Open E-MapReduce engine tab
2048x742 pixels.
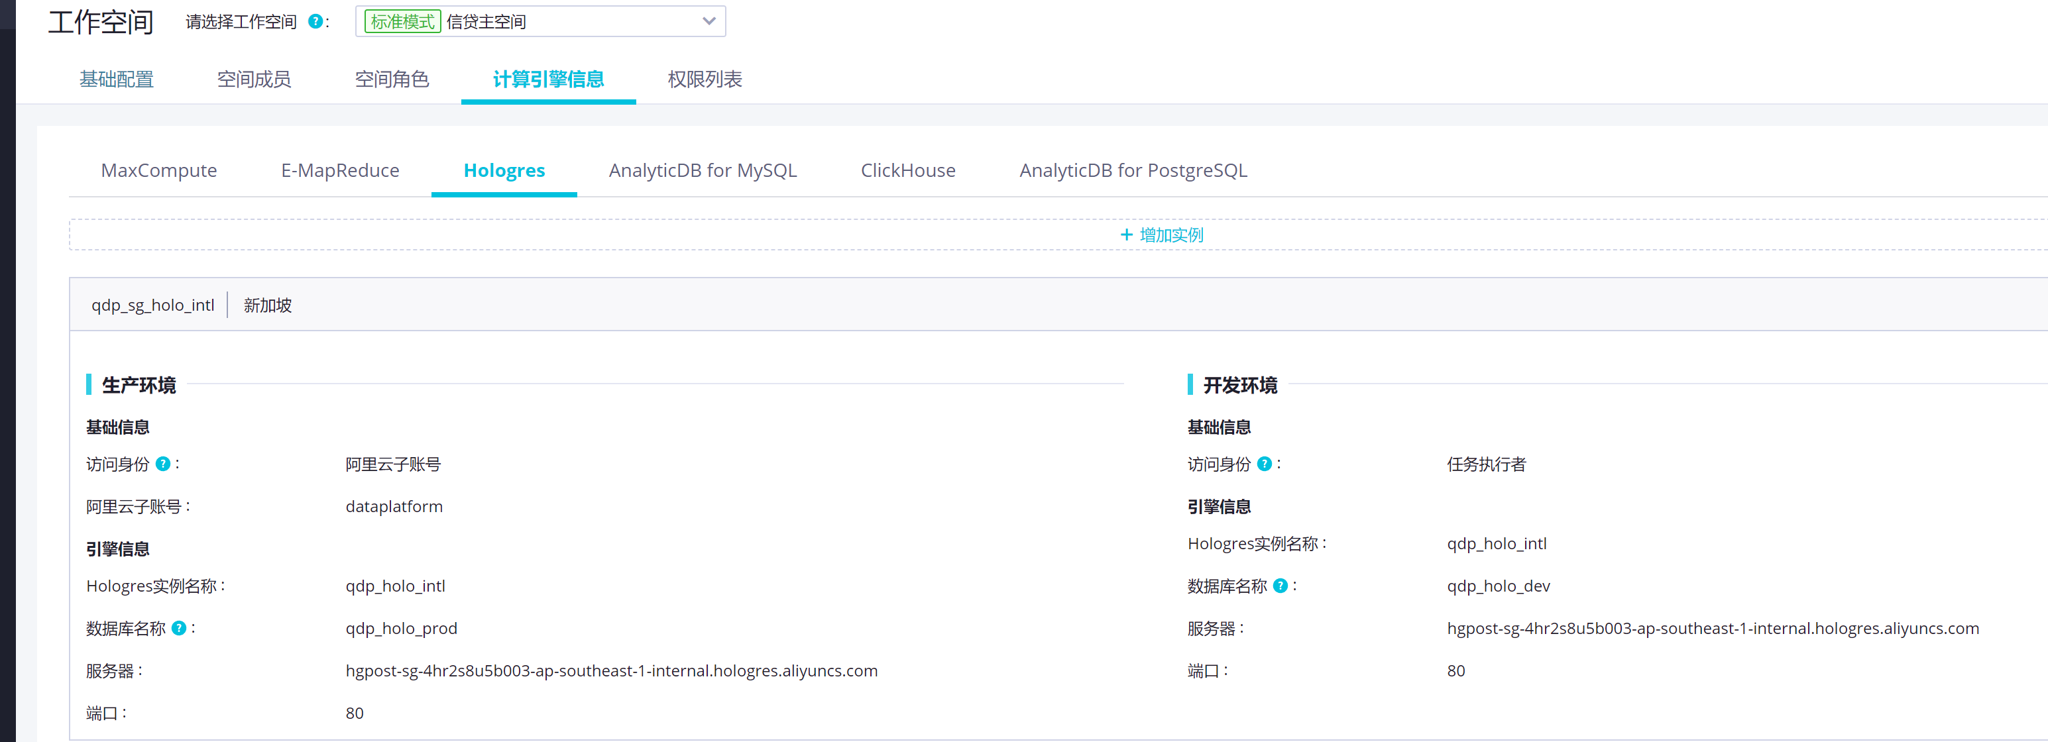coord(340,171)
